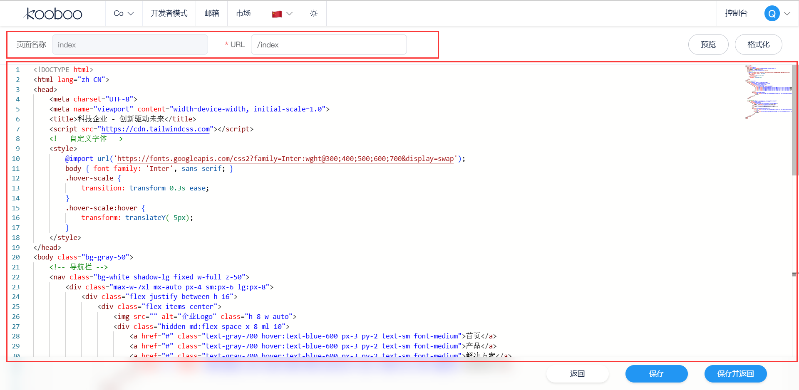Click the code minimap thumbnail
Screen dimensions: 799x390
pyautogui.click(x=768, y=91)
